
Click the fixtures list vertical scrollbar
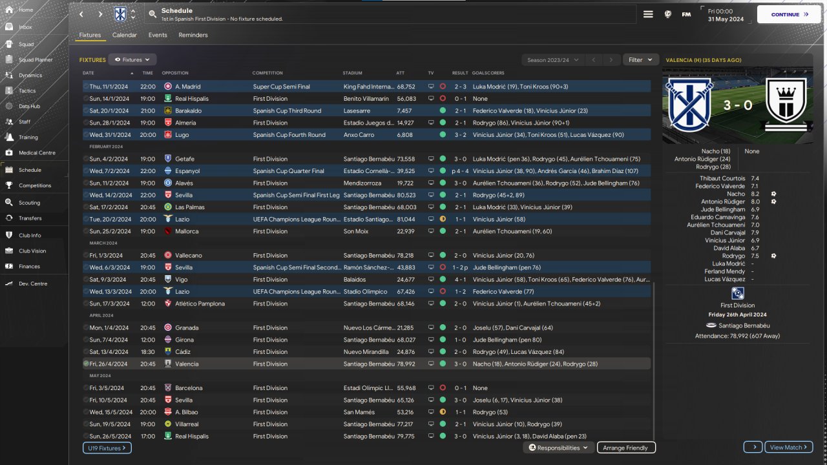pos(654,362)
